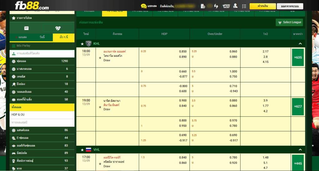319x171 pixels.
Task: Refresh balance with the lightning arrows icon
Action: (216, 6)
